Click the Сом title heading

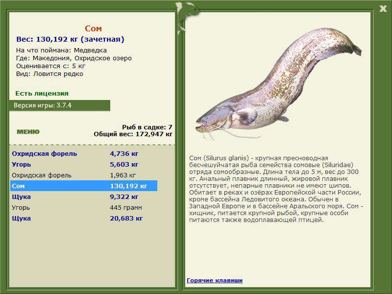[93, 28]
